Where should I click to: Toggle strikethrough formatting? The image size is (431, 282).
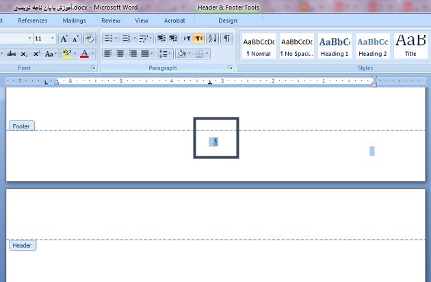coord(12,53)
